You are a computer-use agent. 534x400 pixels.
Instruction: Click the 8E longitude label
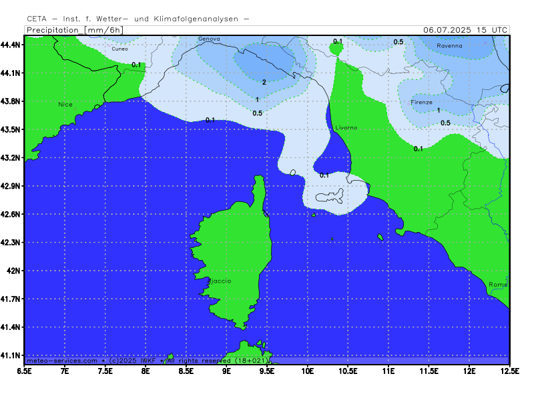click(146, 371)
